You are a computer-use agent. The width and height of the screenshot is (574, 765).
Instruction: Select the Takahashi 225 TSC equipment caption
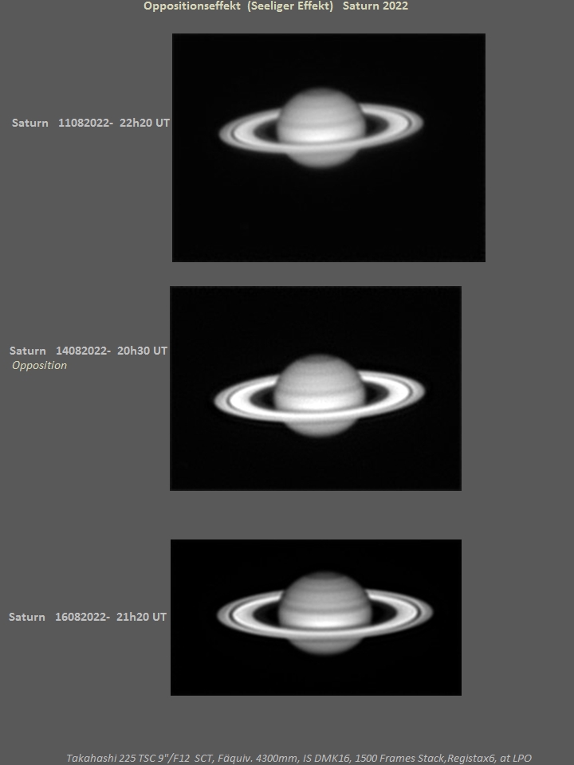click(x=298, y=758)
